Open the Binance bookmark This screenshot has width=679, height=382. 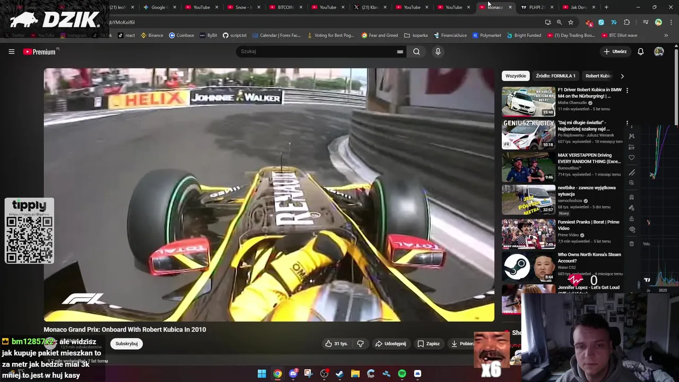coord(152,36)
